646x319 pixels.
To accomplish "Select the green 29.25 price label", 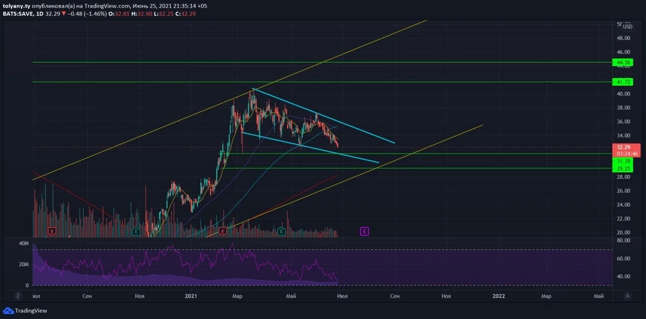I will (x=622, y=168).
